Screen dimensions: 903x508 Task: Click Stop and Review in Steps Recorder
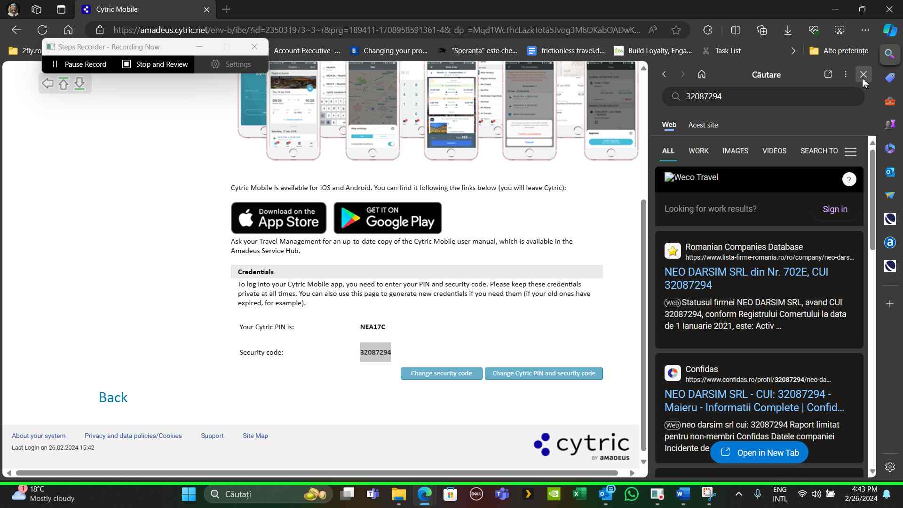click(x=155, y=64)
